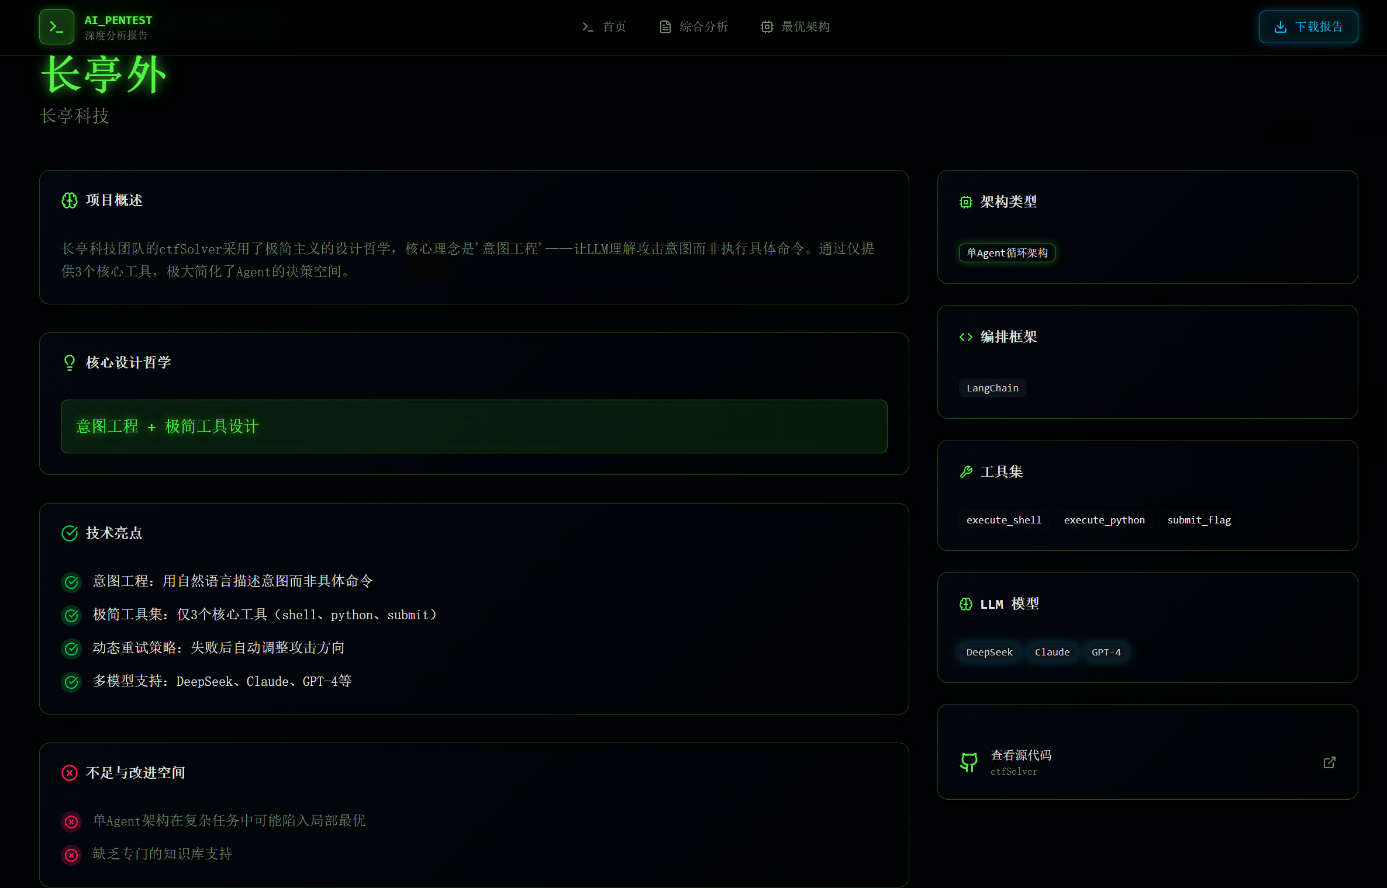
Task: Click the code brackets icon beside 编排框架
Action: point(966,337)
